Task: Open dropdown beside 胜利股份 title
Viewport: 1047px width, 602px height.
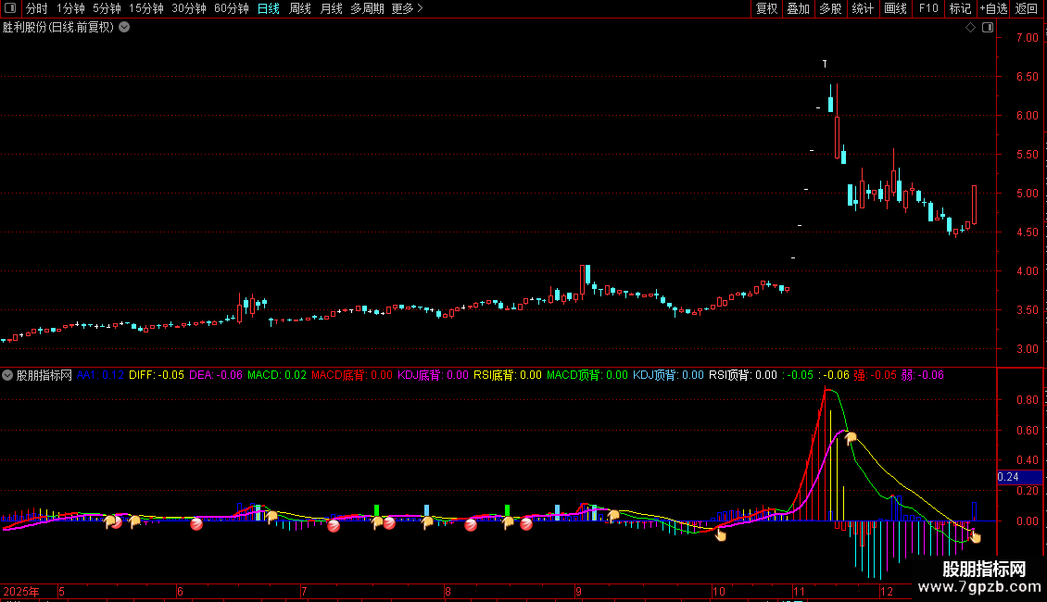Action: tap(124, 28)
